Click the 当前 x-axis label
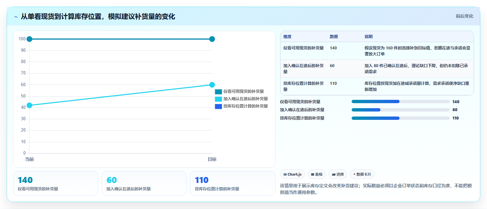Screen dimensions: 487x209 29,159
